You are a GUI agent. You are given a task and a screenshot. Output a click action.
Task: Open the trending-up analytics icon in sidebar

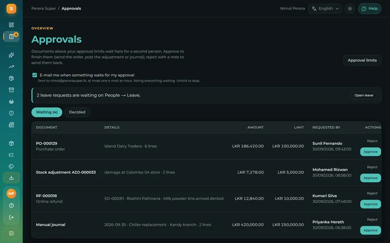click(11, 67)
